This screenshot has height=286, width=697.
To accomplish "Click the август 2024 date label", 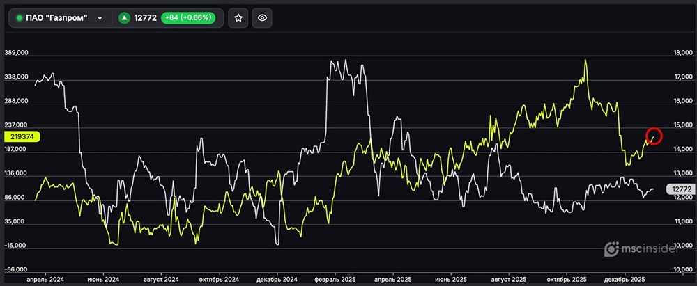I will pos(161,280).
